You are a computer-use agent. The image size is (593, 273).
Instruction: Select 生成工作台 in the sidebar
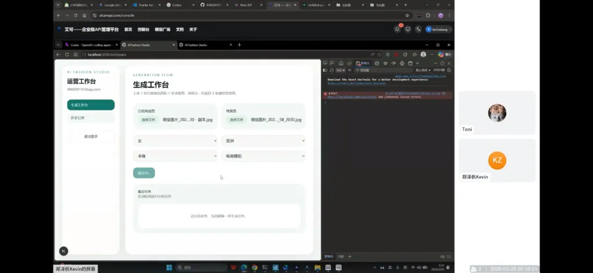91,105
